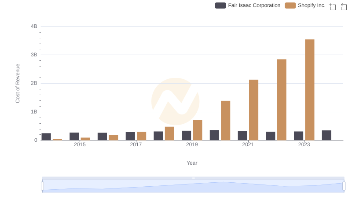Image resolution: width=352 pixels, height=203 pixels.
Task: Click the 2B y-axis label
Action: click(x=34, y=83)
